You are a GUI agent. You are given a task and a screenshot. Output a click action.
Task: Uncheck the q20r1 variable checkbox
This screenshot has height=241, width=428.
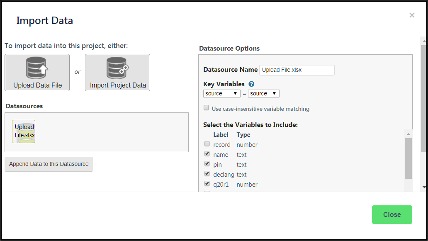[x=207, y=183]
